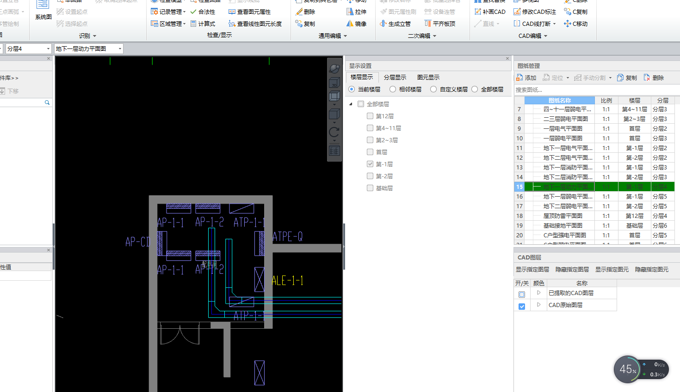Check the 第4~11层 checkbox

(370, 128)
